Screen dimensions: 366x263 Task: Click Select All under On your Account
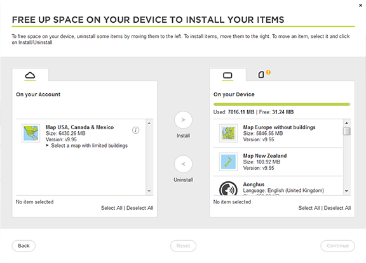point(112,208)
